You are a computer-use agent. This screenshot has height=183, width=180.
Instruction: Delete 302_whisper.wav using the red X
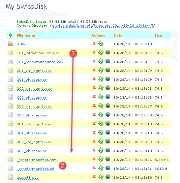pyautogui.click(x=94, y=150)
